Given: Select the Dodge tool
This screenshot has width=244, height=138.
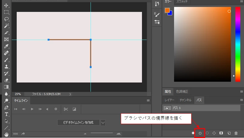Looking at the screenshot, I should point(6,101).
